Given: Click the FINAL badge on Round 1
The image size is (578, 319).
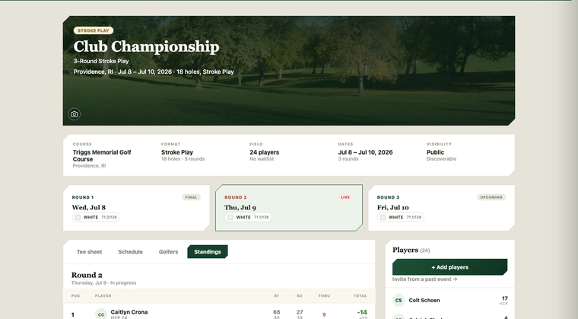Looking at the screenshot, I should coord(192,197).
